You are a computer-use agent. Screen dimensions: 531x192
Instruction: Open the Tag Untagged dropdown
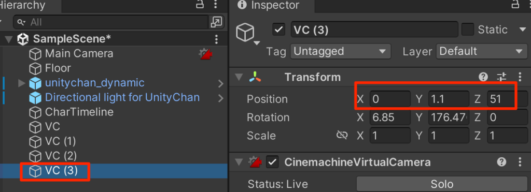[341, 51]
